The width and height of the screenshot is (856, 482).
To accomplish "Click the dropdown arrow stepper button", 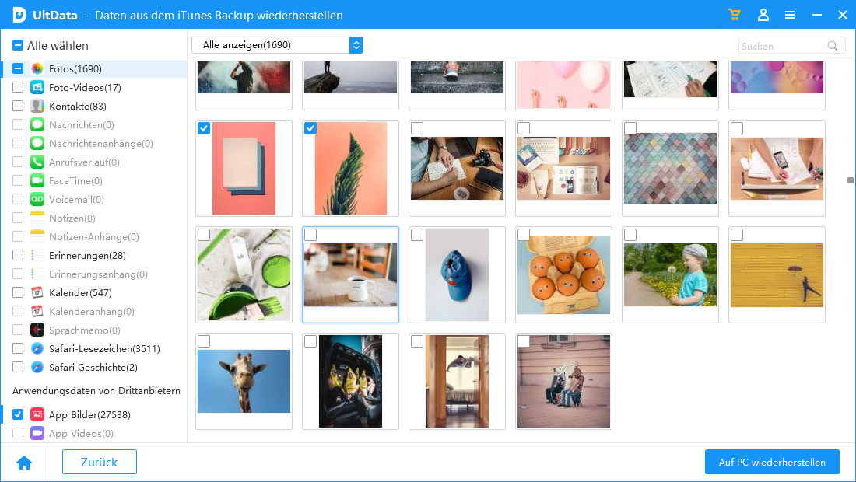I will (x=356, y=45).
